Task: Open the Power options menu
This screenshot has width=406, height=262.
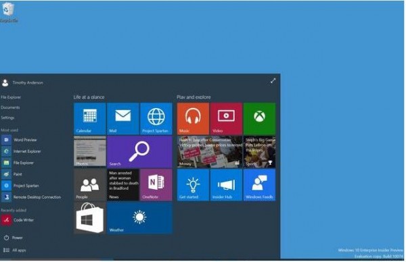Action: pyautogui.click(x=14, y=238)
